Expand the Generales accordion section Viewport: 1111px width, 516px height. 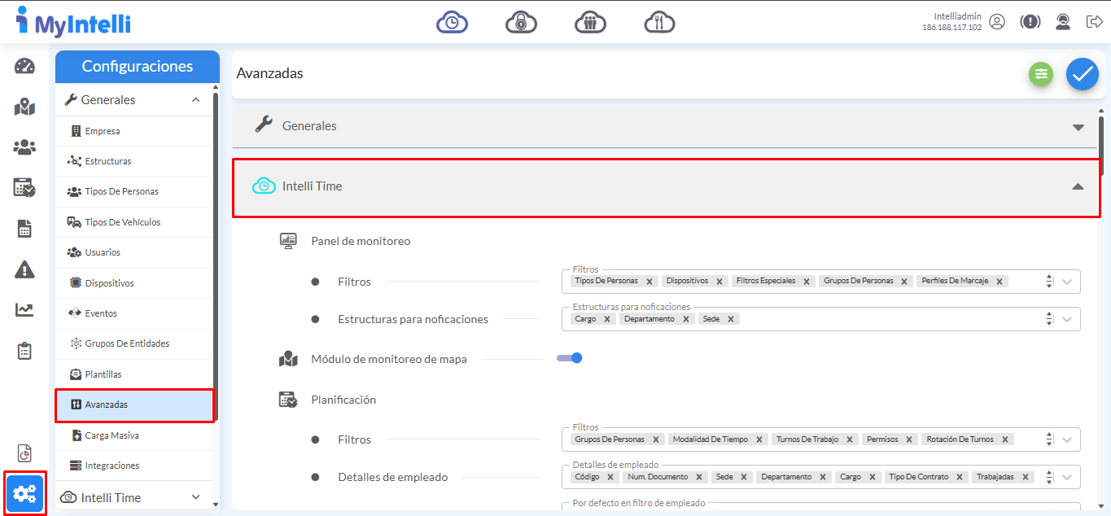coord(1078,127)
